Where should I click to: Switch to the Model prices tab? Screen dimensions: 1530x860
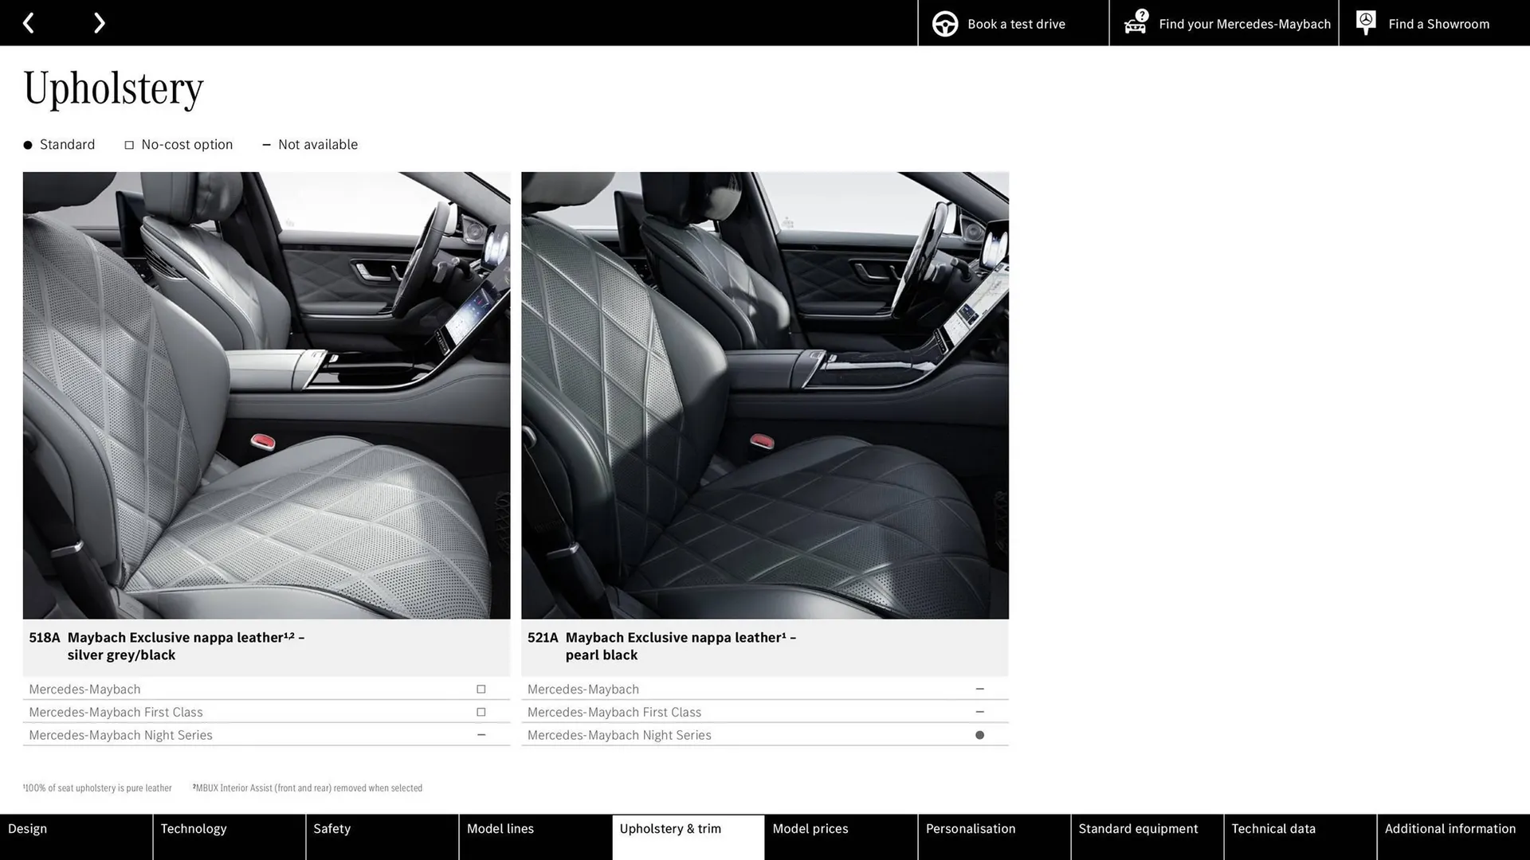841,837
